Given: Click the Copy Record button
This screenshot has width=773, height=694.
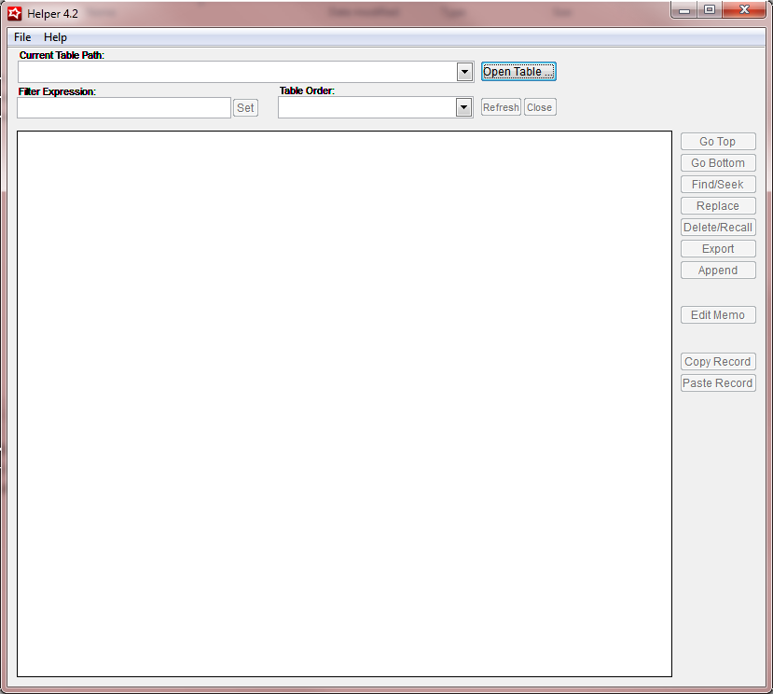Looking at the screenshot, I should (x=718, y=362).
